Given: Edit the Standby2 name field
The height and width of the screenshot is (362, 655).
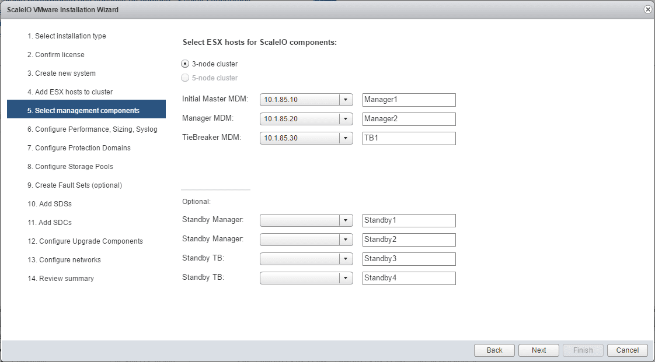Looking at the screenshot, I should [x=409, y=240].
